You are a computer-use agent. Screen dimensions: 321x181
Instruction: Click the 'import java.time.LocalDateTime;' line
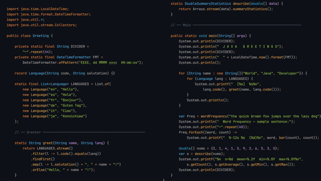click(x=38, y=9)
